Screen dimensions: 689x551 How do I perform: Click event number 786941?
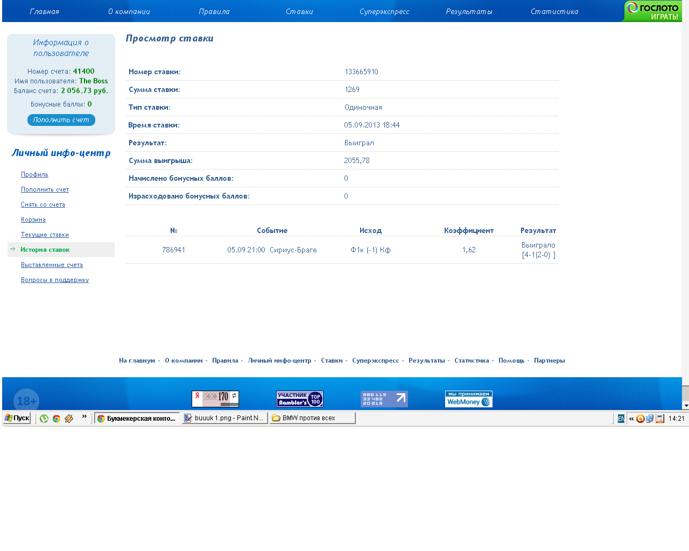(174, 250)
